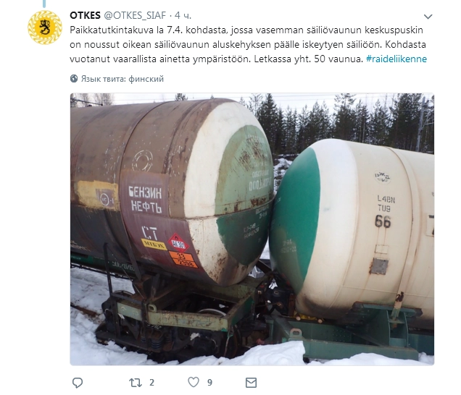The image size is (461, 395).
Task: Click the likes count 9
Action: (x=209, y=383)
